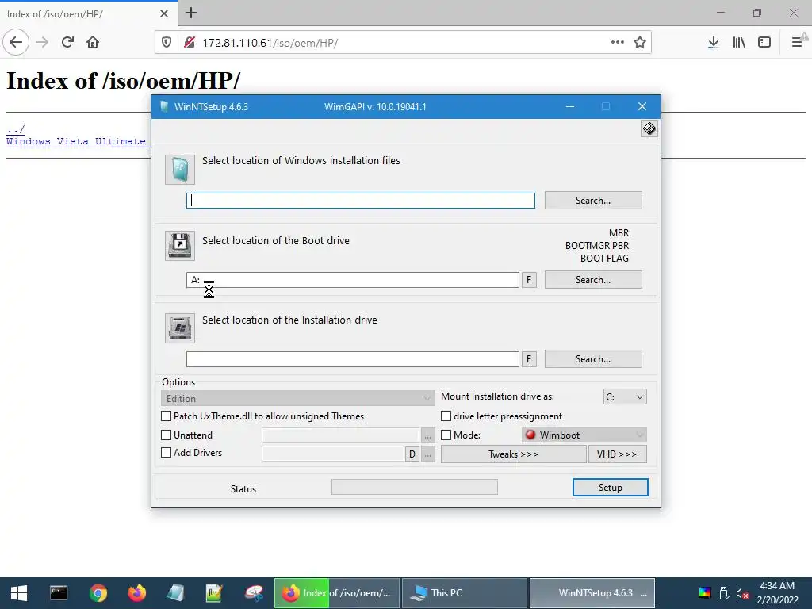
Task: Click Search for Installation drive
Action: click(593, 359)
